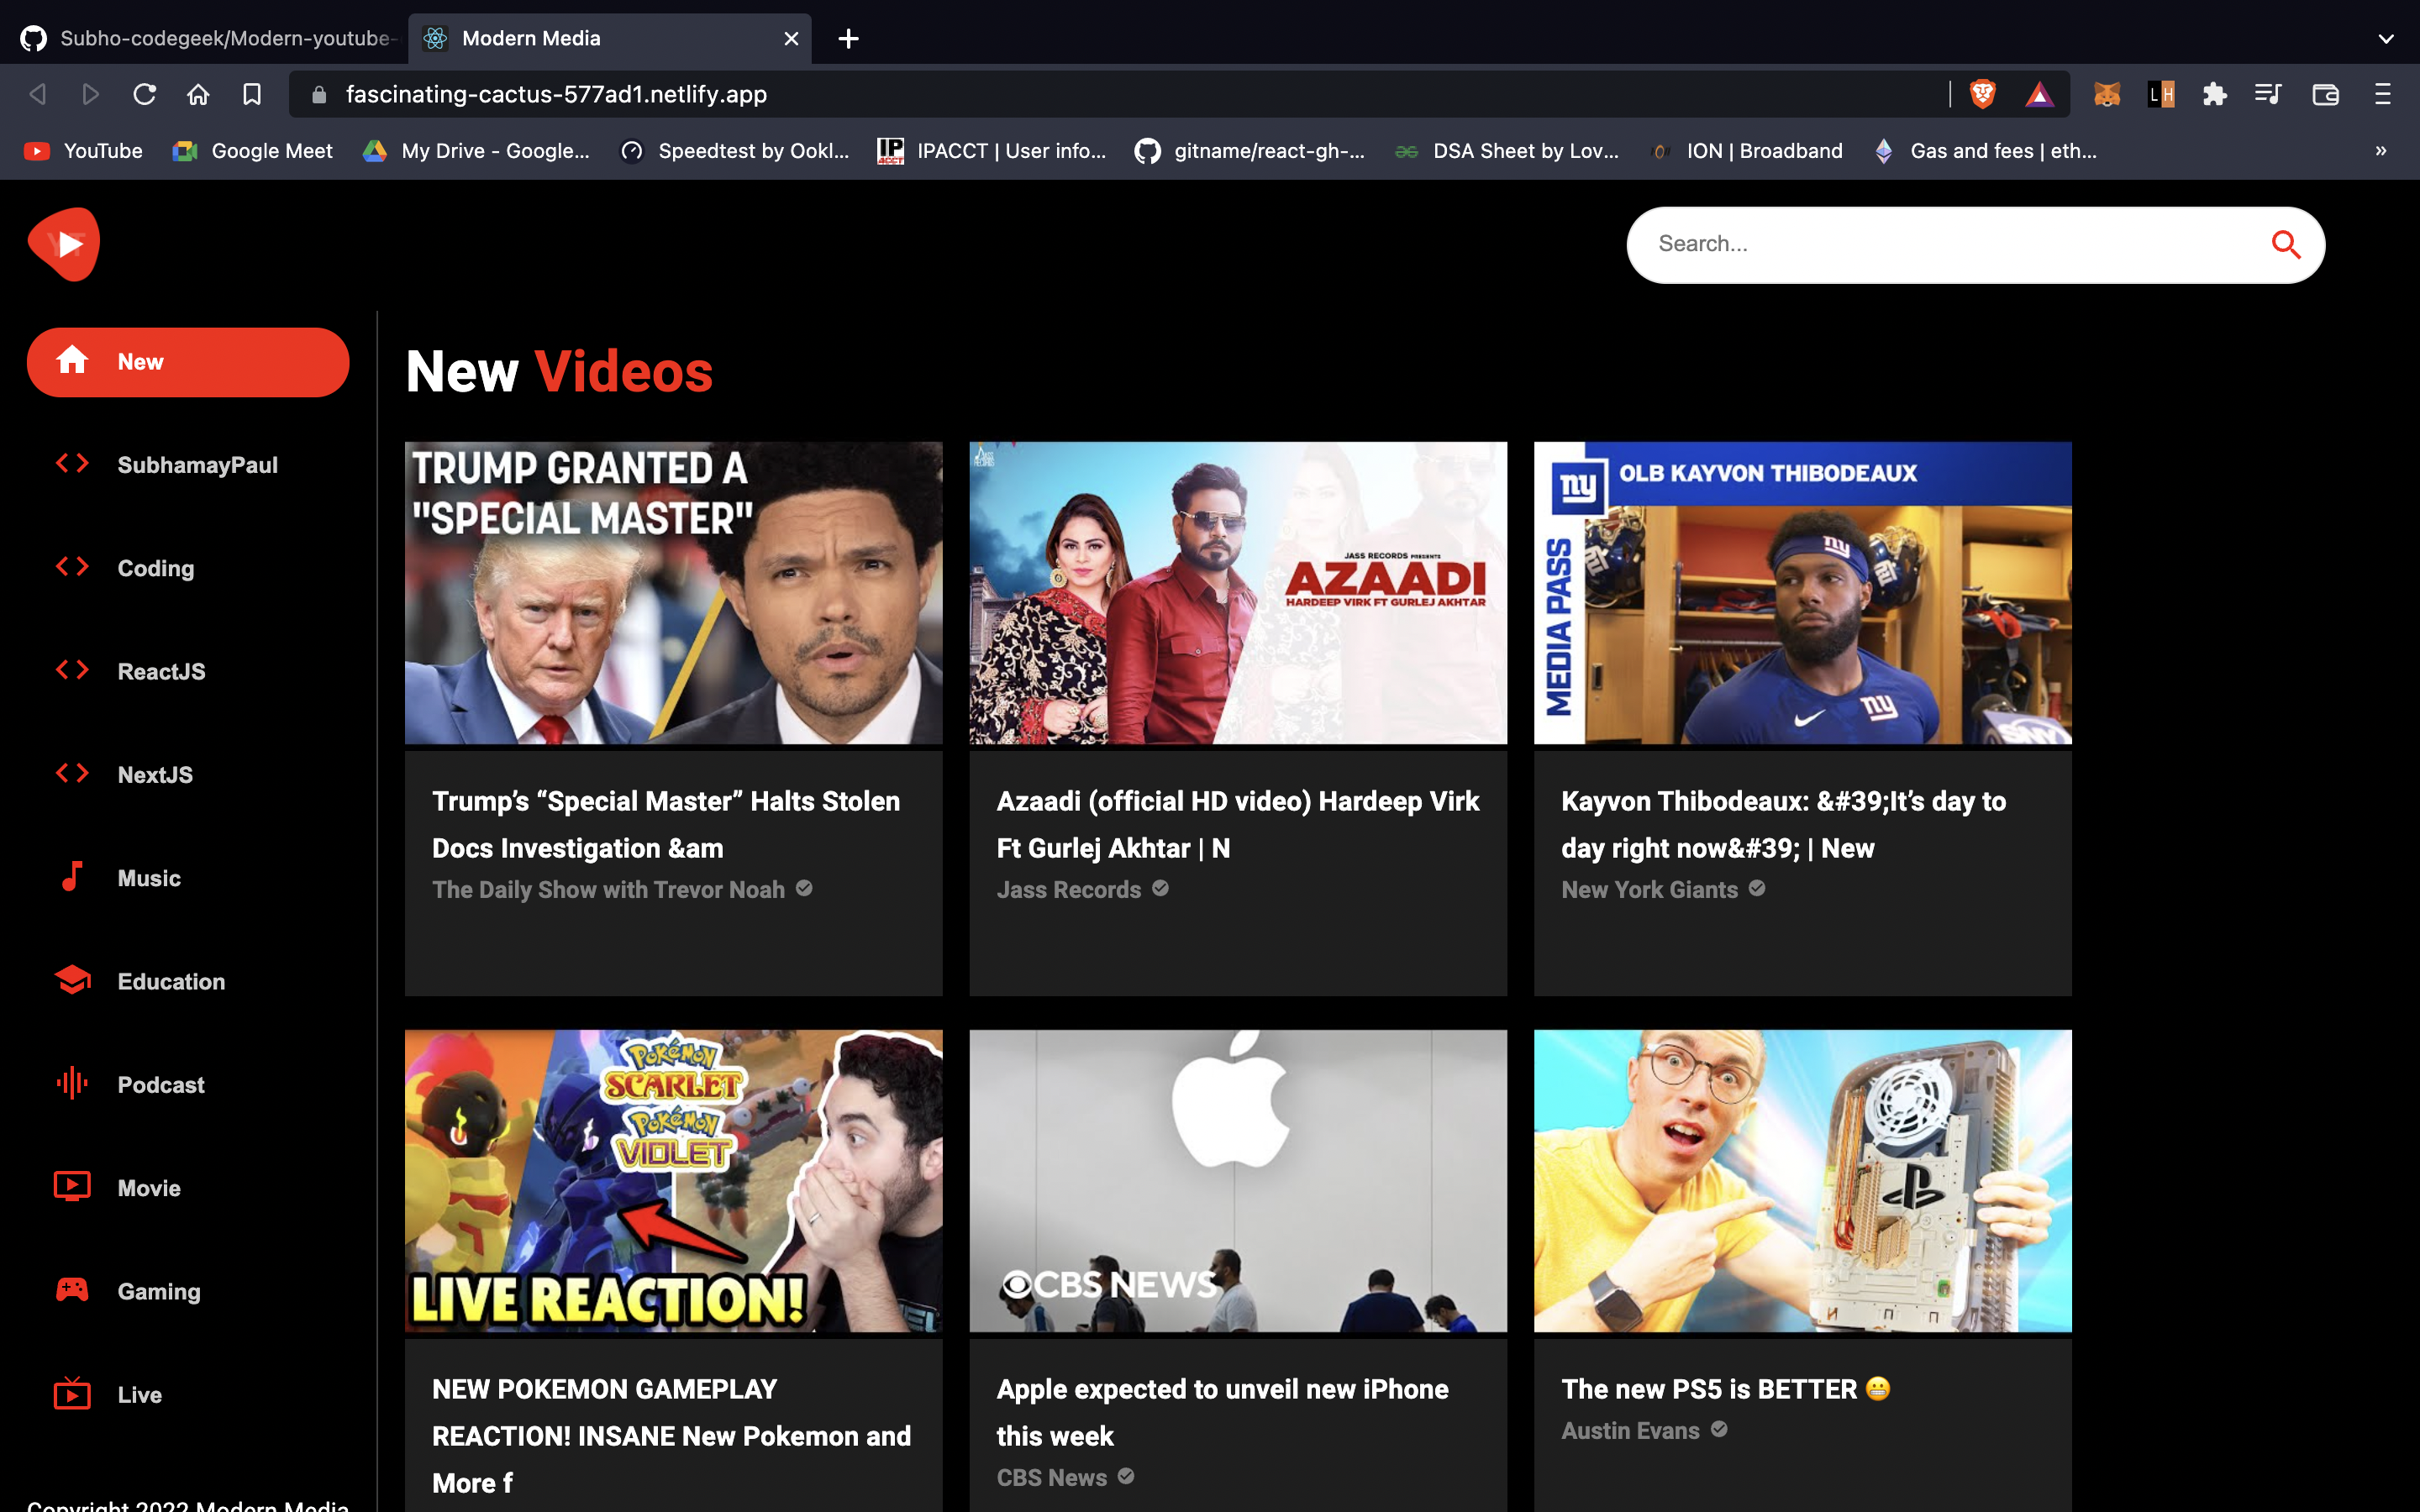Open The Daily Show channel link

click(608, 889)
